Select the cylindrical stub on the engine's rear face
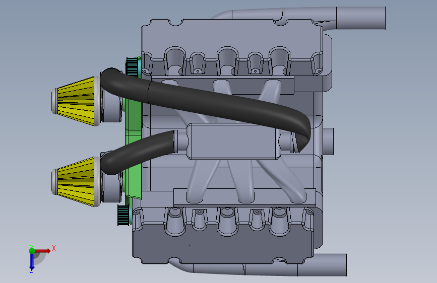 [328, 141]
